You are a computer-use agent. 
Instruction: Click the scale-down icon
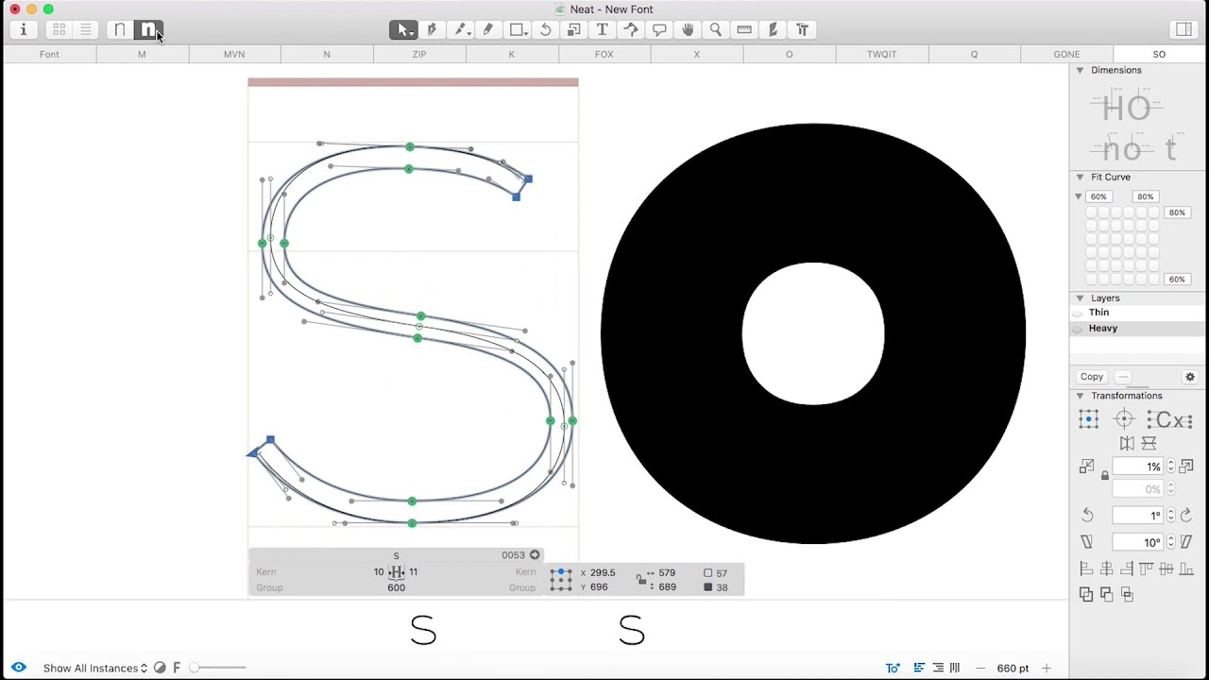coord(1087,467)
